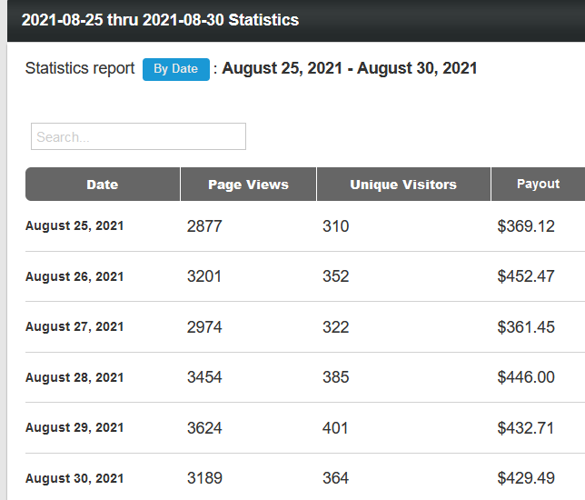585x500 pixels.
Task: Sort by the Date column header
Action: [x=103, y=185]
